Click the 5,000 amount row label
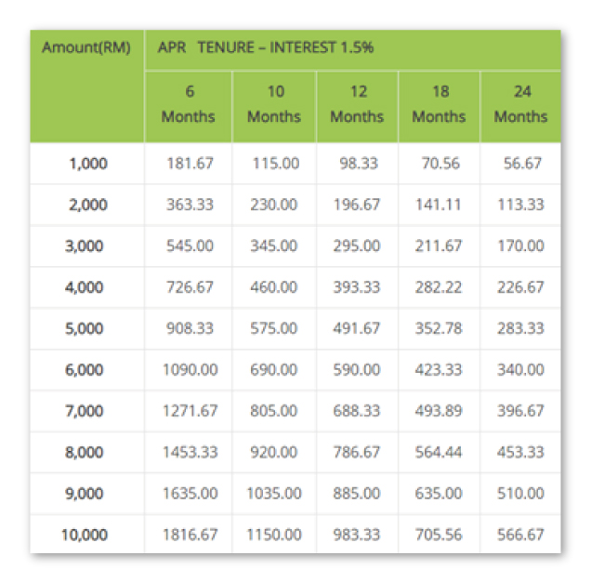Image resolution: width=591 pixels, height=583 pixels. [x=84, y=328]
